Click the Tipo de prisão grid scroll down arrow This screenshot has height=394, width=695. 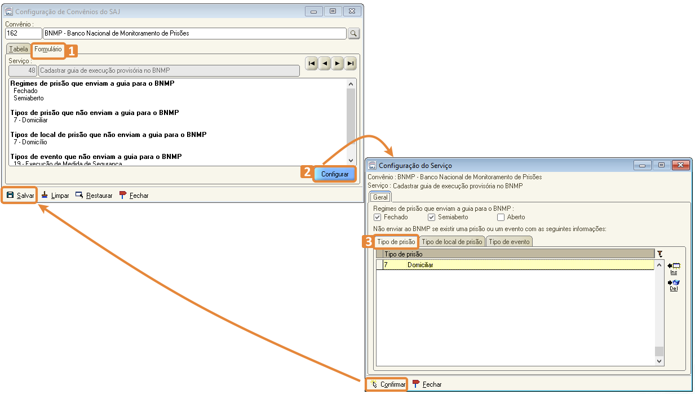click(659, 361)
